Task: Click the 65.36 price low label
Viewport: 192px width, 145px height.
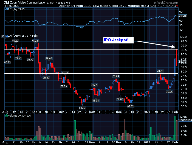Action: (96, 100)
